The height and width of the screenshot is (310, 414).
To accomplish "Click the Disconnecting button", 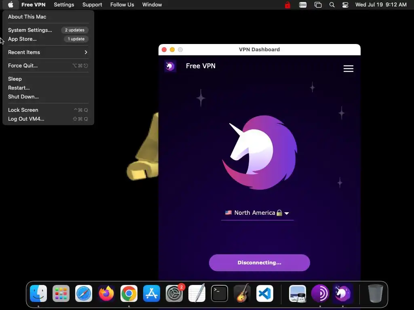I will point(259,262).
